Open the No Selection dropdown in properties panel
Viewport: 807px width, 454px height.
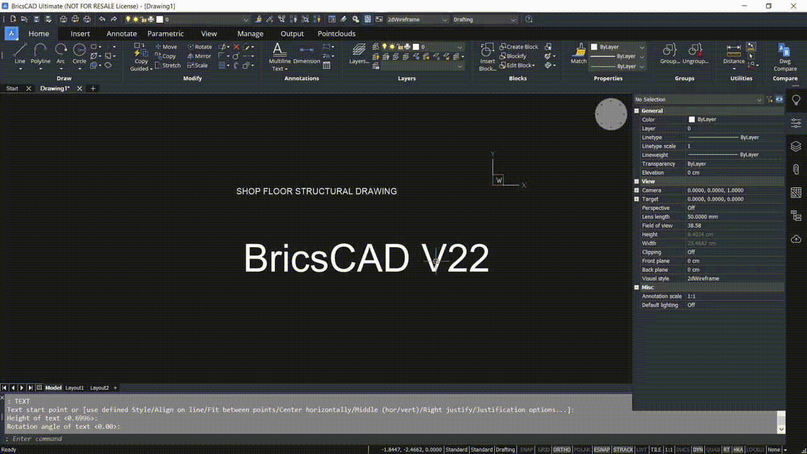698,100
